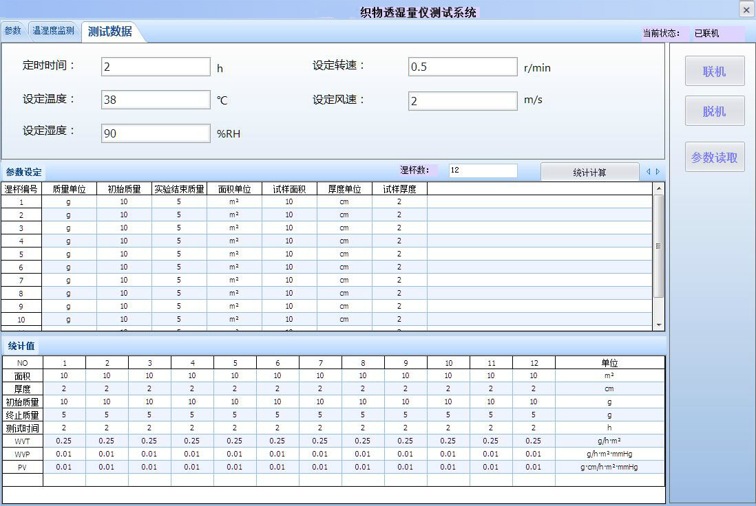Click the left navigation arrow beside 统计计算
756x506 pixels.
[649, 172]
